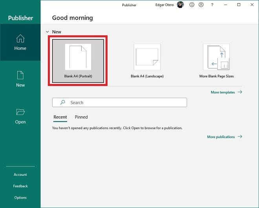The image size is (259, 208).
Task: Close the Publisher window
Action: click(252, 5)
